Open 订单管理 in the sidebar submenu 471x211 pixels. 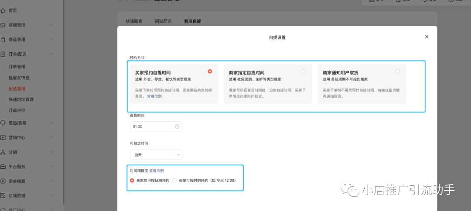point(17,67)
